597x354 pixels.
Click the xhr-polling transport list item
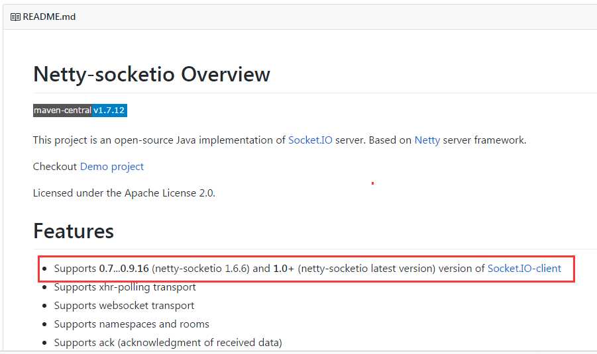pyautogui.click(x=125, y=287)
